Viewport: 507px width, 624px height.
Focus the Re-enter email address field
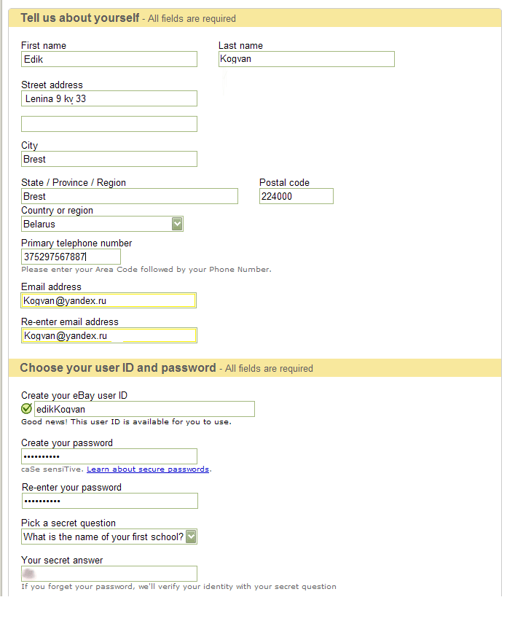109,335
